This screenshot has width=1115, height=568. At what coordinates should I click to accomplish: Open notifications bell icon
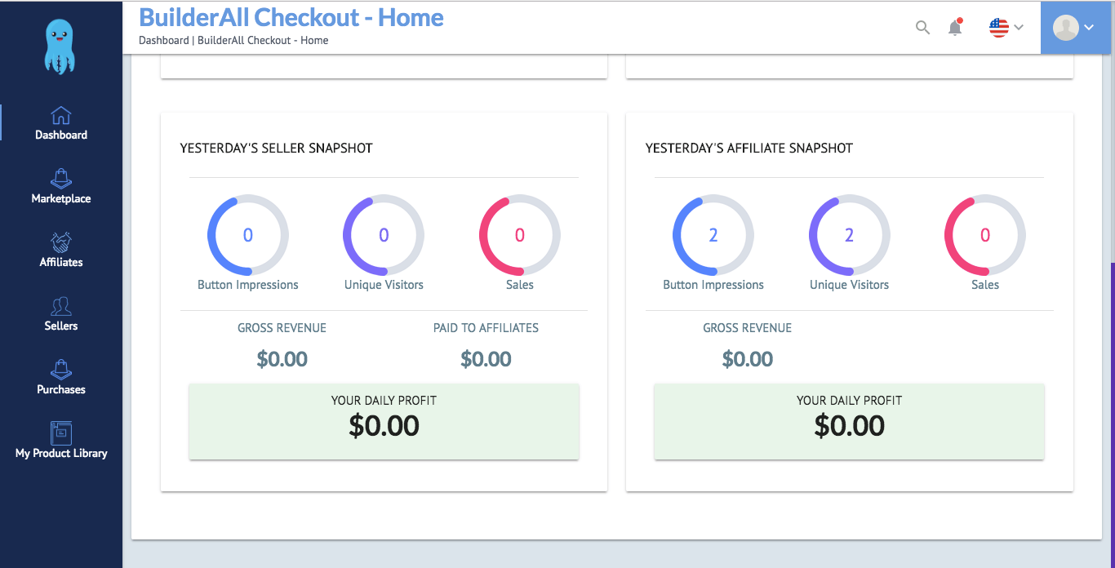click(x=955, y=27)
